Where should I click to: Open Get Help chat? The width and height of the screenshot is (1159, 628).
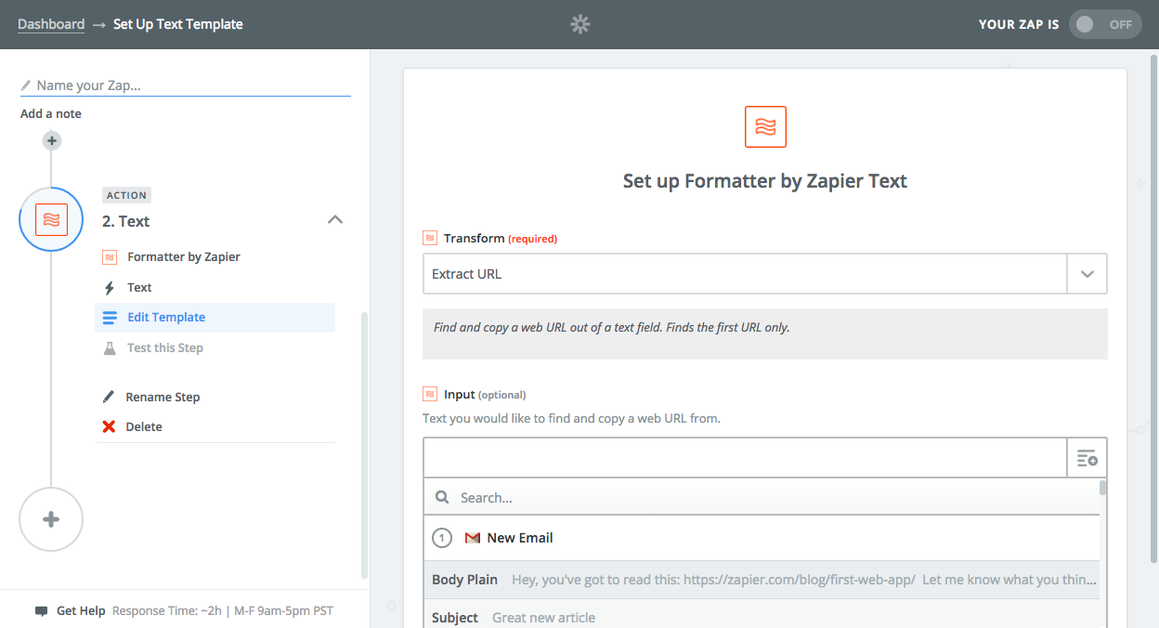81,611
